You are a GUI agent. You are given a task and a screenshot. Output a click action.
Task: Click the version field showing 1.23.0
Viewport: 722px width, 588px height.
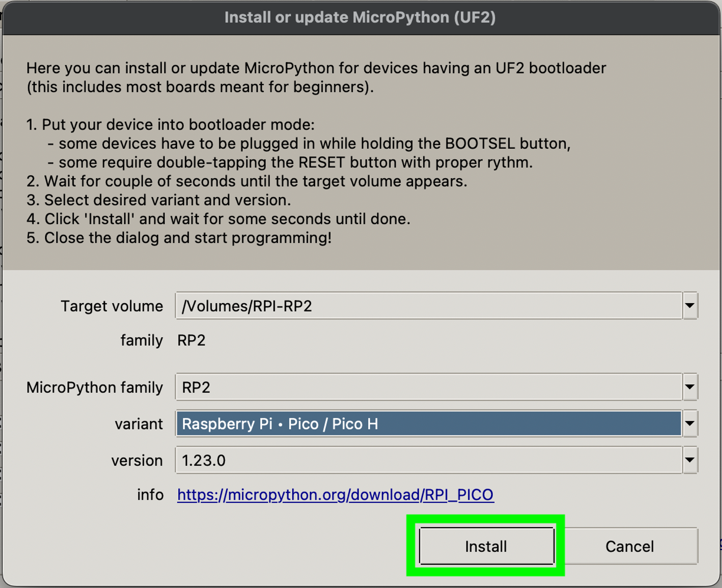click(x=429, y=460)
